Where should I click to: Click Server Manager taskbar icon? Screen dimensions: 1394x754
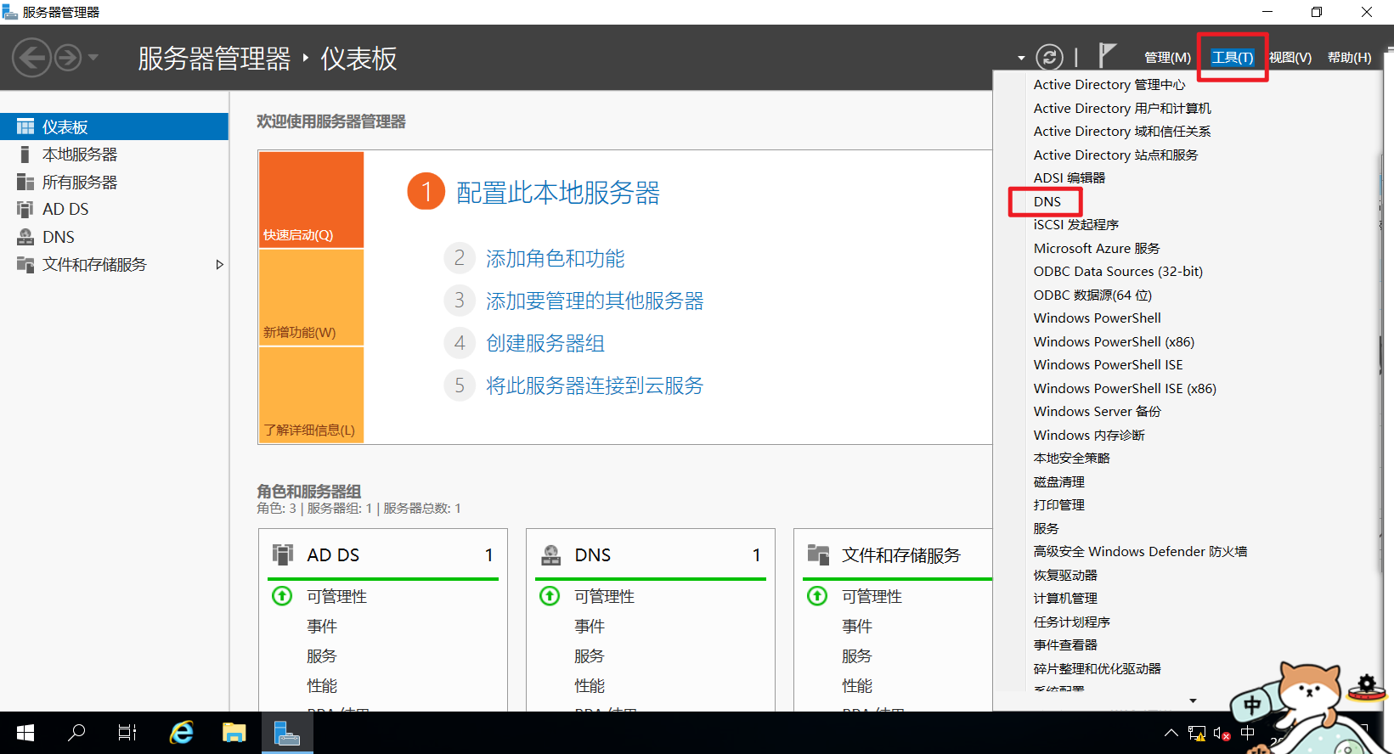tap(287, 733)
